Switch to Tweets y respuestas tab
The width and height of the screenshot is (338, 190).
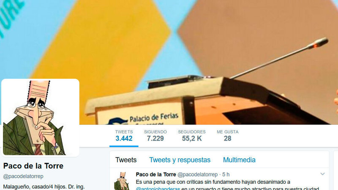[180, 160]
